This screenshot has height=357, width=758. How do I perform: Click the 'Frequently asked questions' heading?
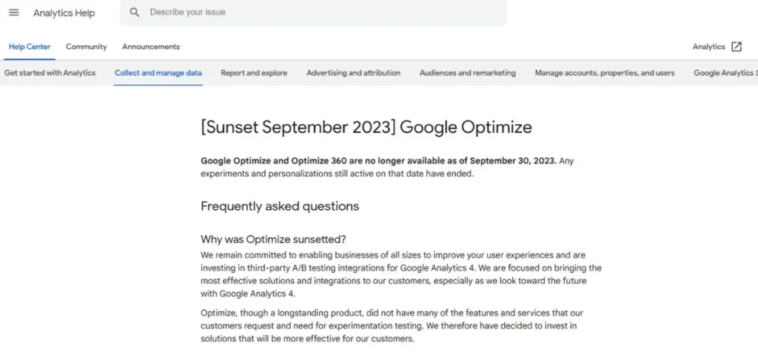(279, 206)
